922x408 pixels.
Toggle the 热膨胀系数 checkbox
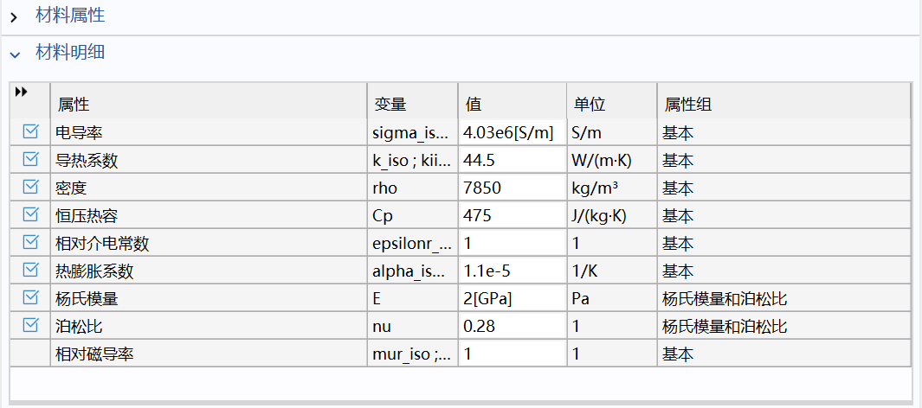(30, 270)
